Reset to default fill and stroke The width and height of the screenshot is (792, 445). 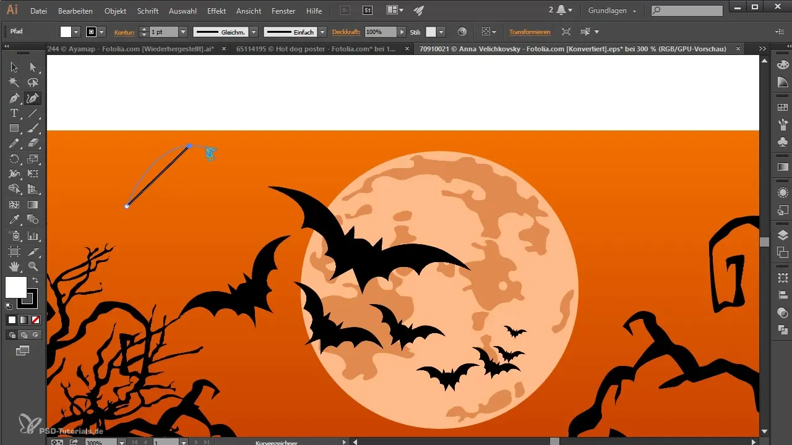pyautogui.click(x=9, y=305)
